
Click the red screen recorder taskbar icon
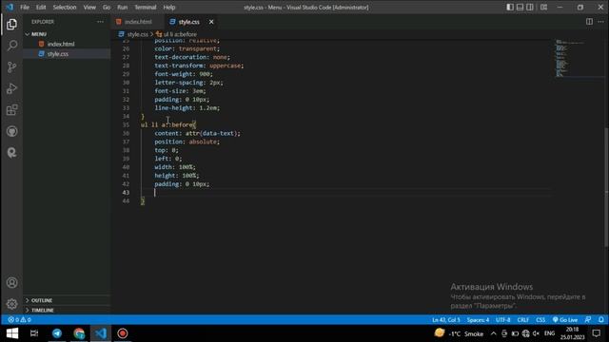coord(123,333)
